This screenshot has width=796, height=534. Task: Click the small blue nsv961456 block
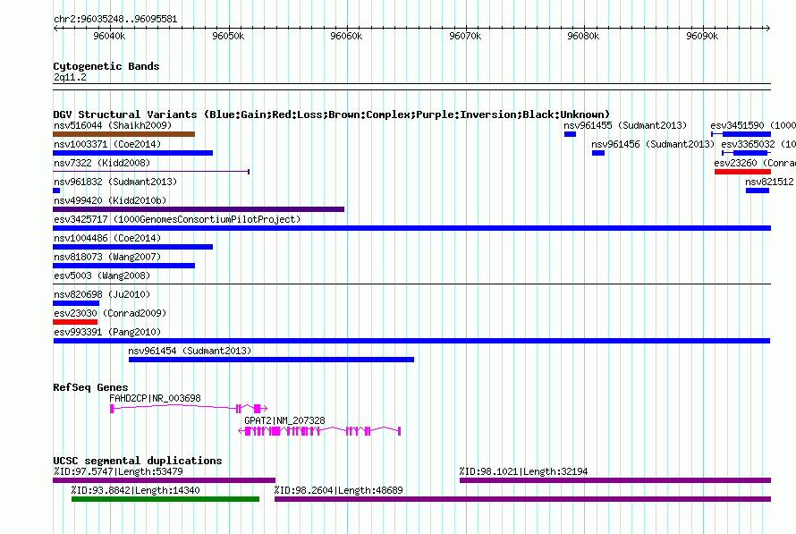(x=598, y=153)
